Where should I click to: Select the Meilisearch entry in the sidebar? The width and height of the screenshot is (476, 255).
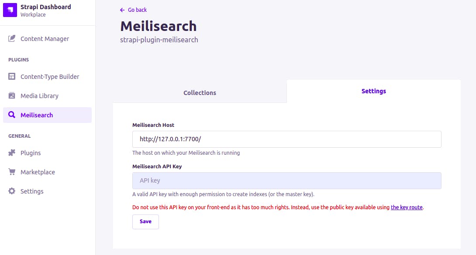(x=37, y=115)
